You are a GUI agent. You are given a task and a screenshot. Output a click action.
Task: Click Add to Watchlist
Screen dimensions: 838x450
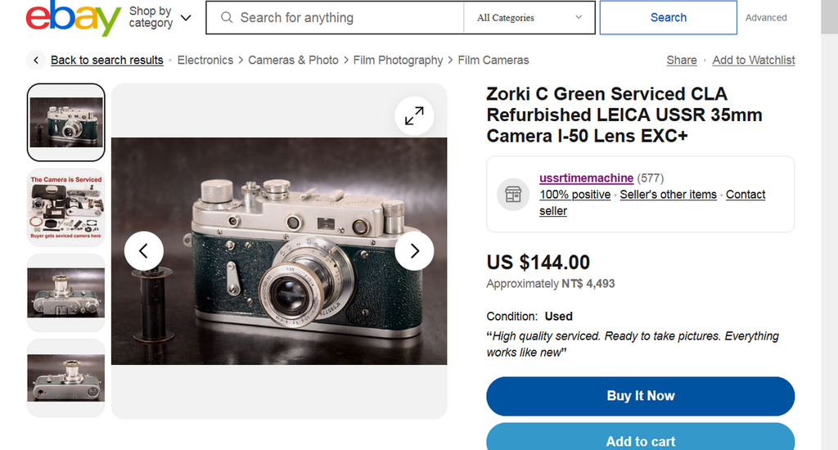click(x=753, y=61)
